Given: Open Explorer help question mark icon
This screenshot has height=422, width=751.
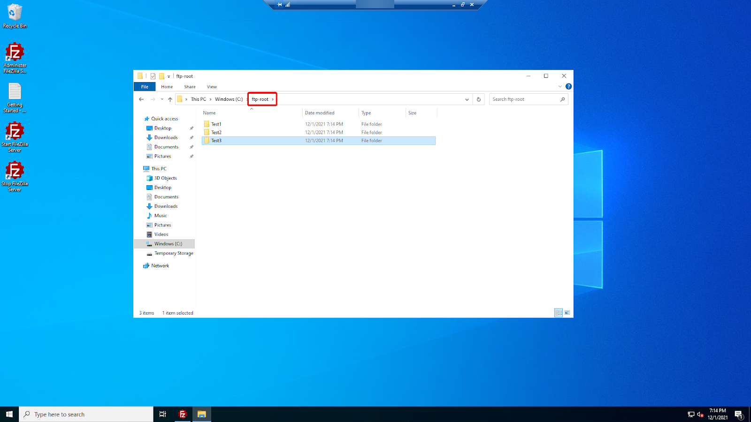Looking at the screenshot, I should (568, 86).
